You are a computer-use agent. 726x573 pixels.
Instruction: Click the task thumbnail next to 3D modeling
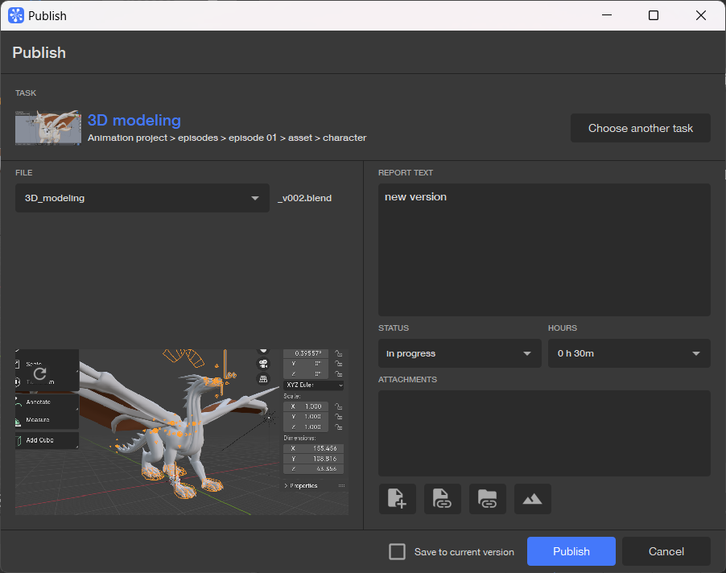click(48, 128)
